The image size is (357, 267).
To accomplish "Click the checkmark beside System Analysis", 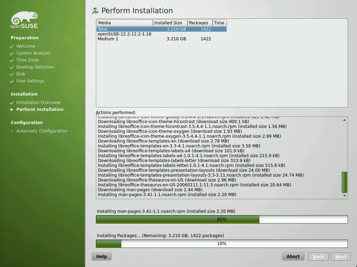I will (x=12, y=53).
